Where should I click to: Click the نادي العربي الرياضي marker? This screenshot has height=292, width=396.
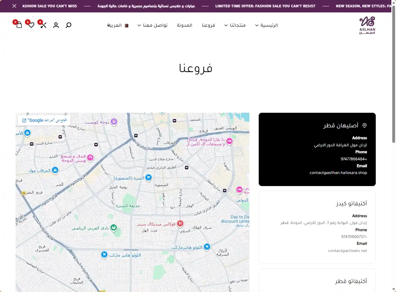(114, 228)
